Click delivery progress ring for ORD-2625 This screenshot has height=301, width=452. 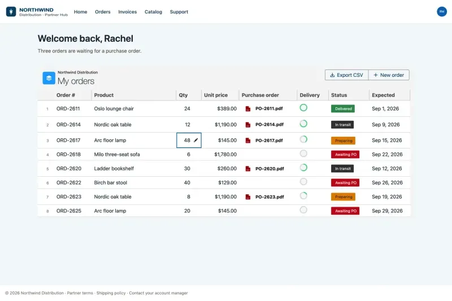[x=303, y=210]
